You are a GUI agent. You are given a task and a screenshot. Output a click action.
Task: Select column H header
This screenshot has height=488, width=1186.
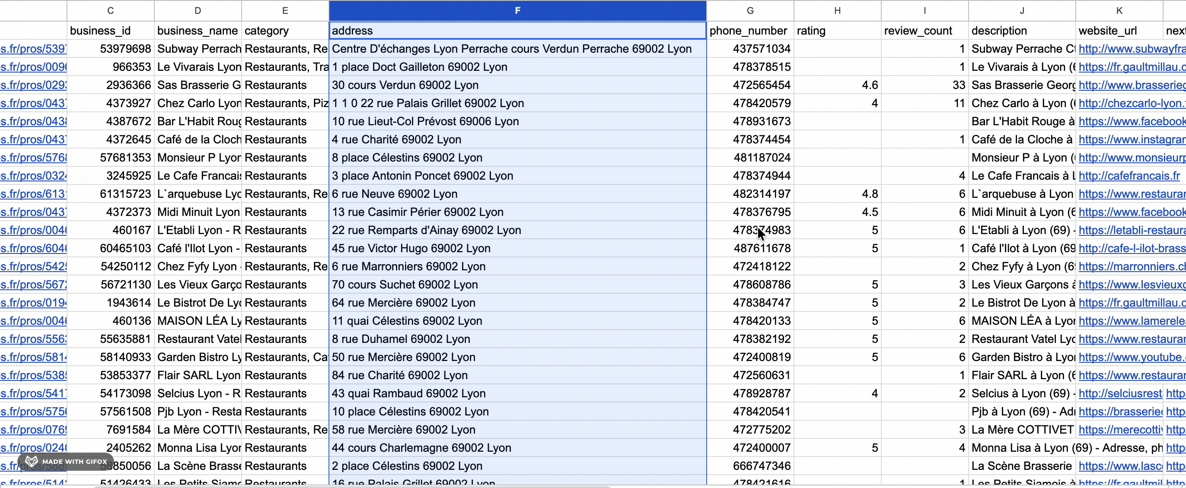[x=838, y=10]
